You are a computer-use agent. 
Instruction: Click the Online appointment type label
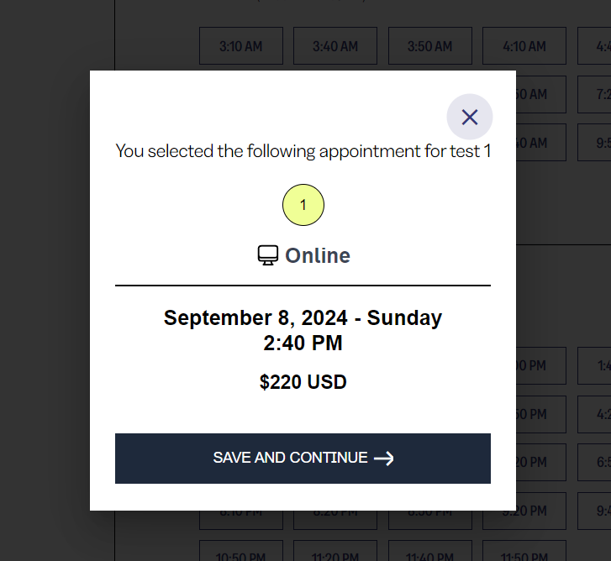pos(317,255)
